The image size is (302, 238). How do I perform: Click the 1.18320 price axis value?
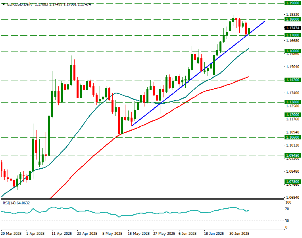point(293,14)
